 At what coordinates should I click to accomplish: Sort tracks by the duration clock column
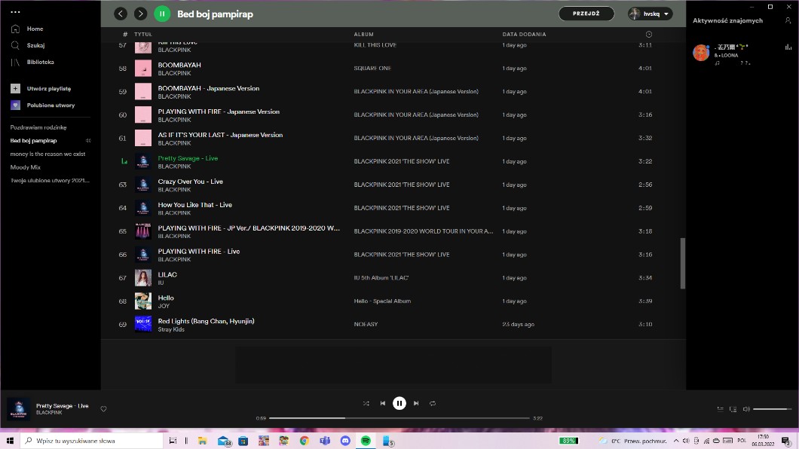(x=649, y=34)
